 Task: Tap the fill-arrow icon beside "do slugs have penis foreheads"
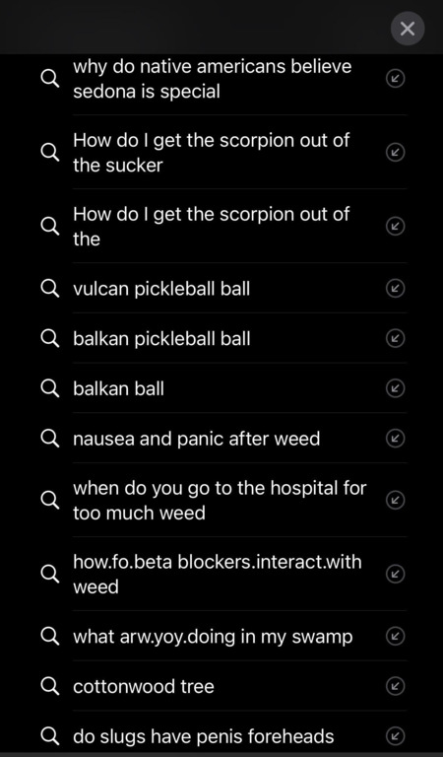click(x=396, y=736)
